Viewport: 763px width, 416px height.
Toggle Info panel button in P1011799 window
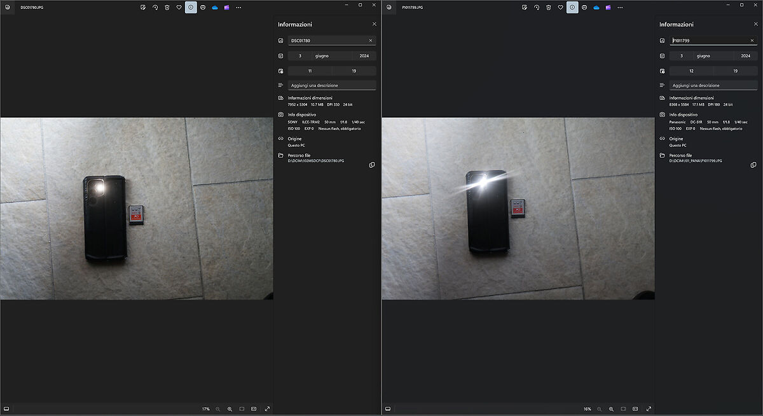pos(572,8)
